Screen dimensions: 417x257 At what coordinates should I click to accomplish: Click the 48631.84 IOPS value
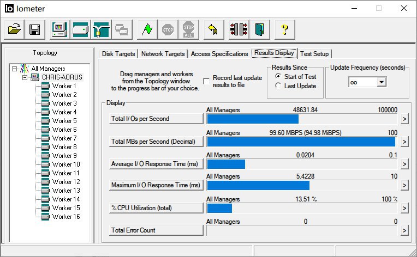(305, 110)
